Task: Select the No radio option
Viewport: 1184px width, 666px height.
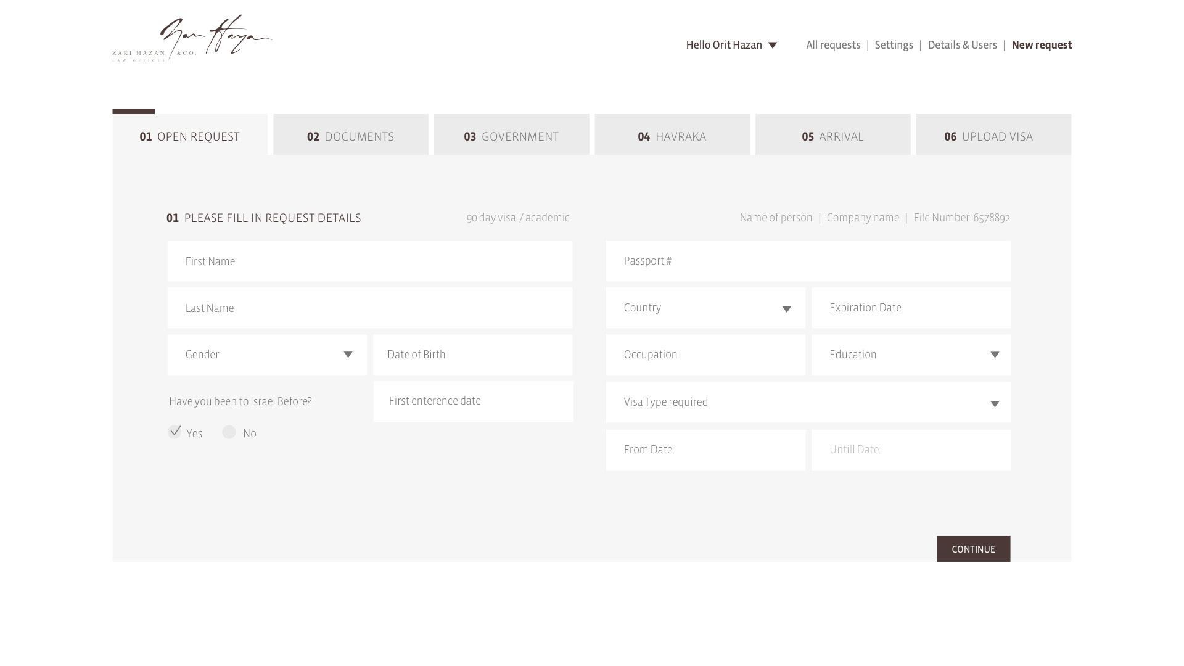Action: point(229,432)
